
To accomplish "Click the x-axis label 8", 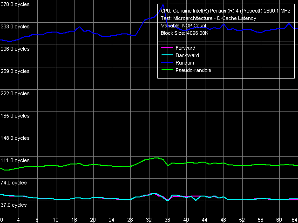I will tap(37, 220).
